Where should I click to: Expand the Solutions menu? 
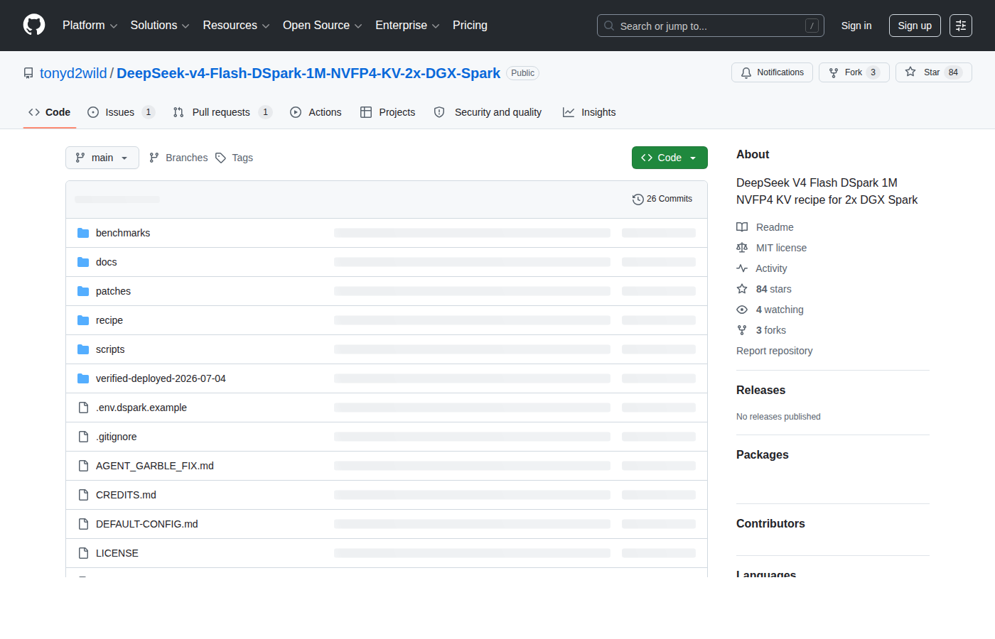coord(160,26)
